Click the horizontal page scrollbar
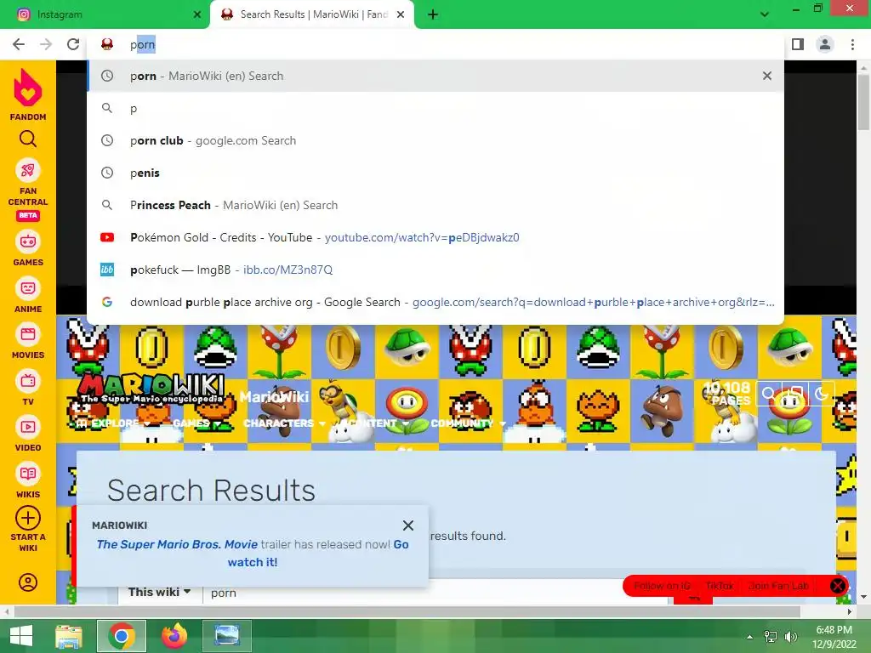 pyautogui.click(x=407, y=611)
